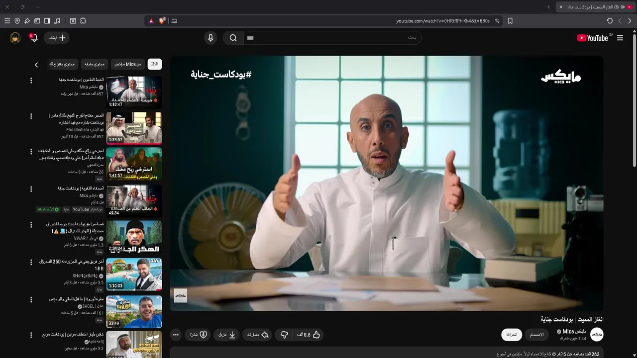Open the 1:10:03 DAY 1 video thumbnail
Image resolution: width=637 pixels, height=358 pixels.
click(134, 274)
